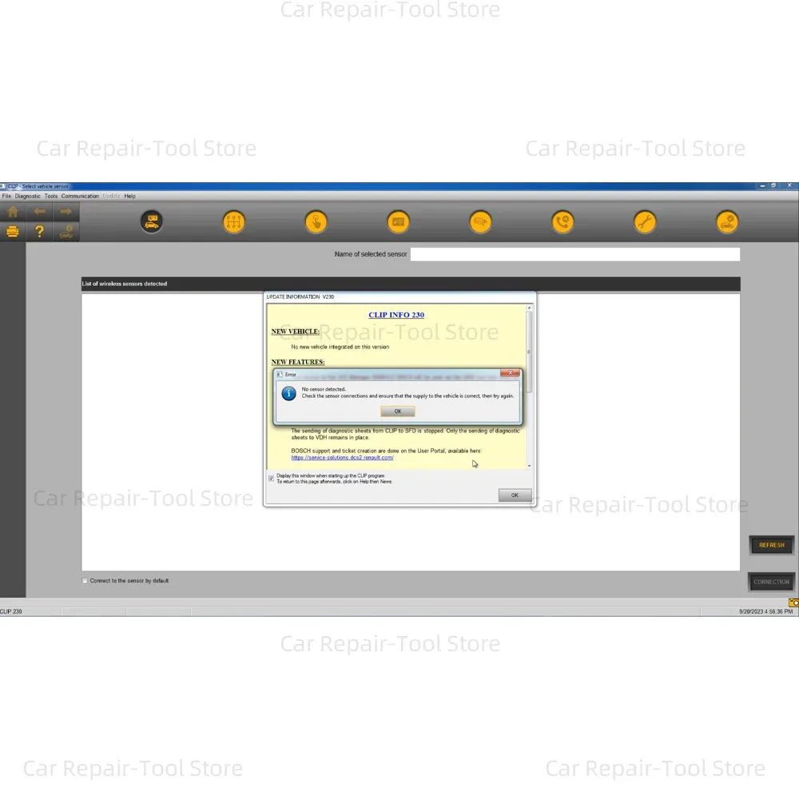799x799 pixels.
Task: Open the service-solutions renault.com link
Action: coord(342,458)
